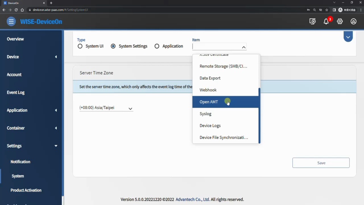Open the hamburger navigation menu
The height and width of the screenshot is (205, 364).
pos(11,21)
